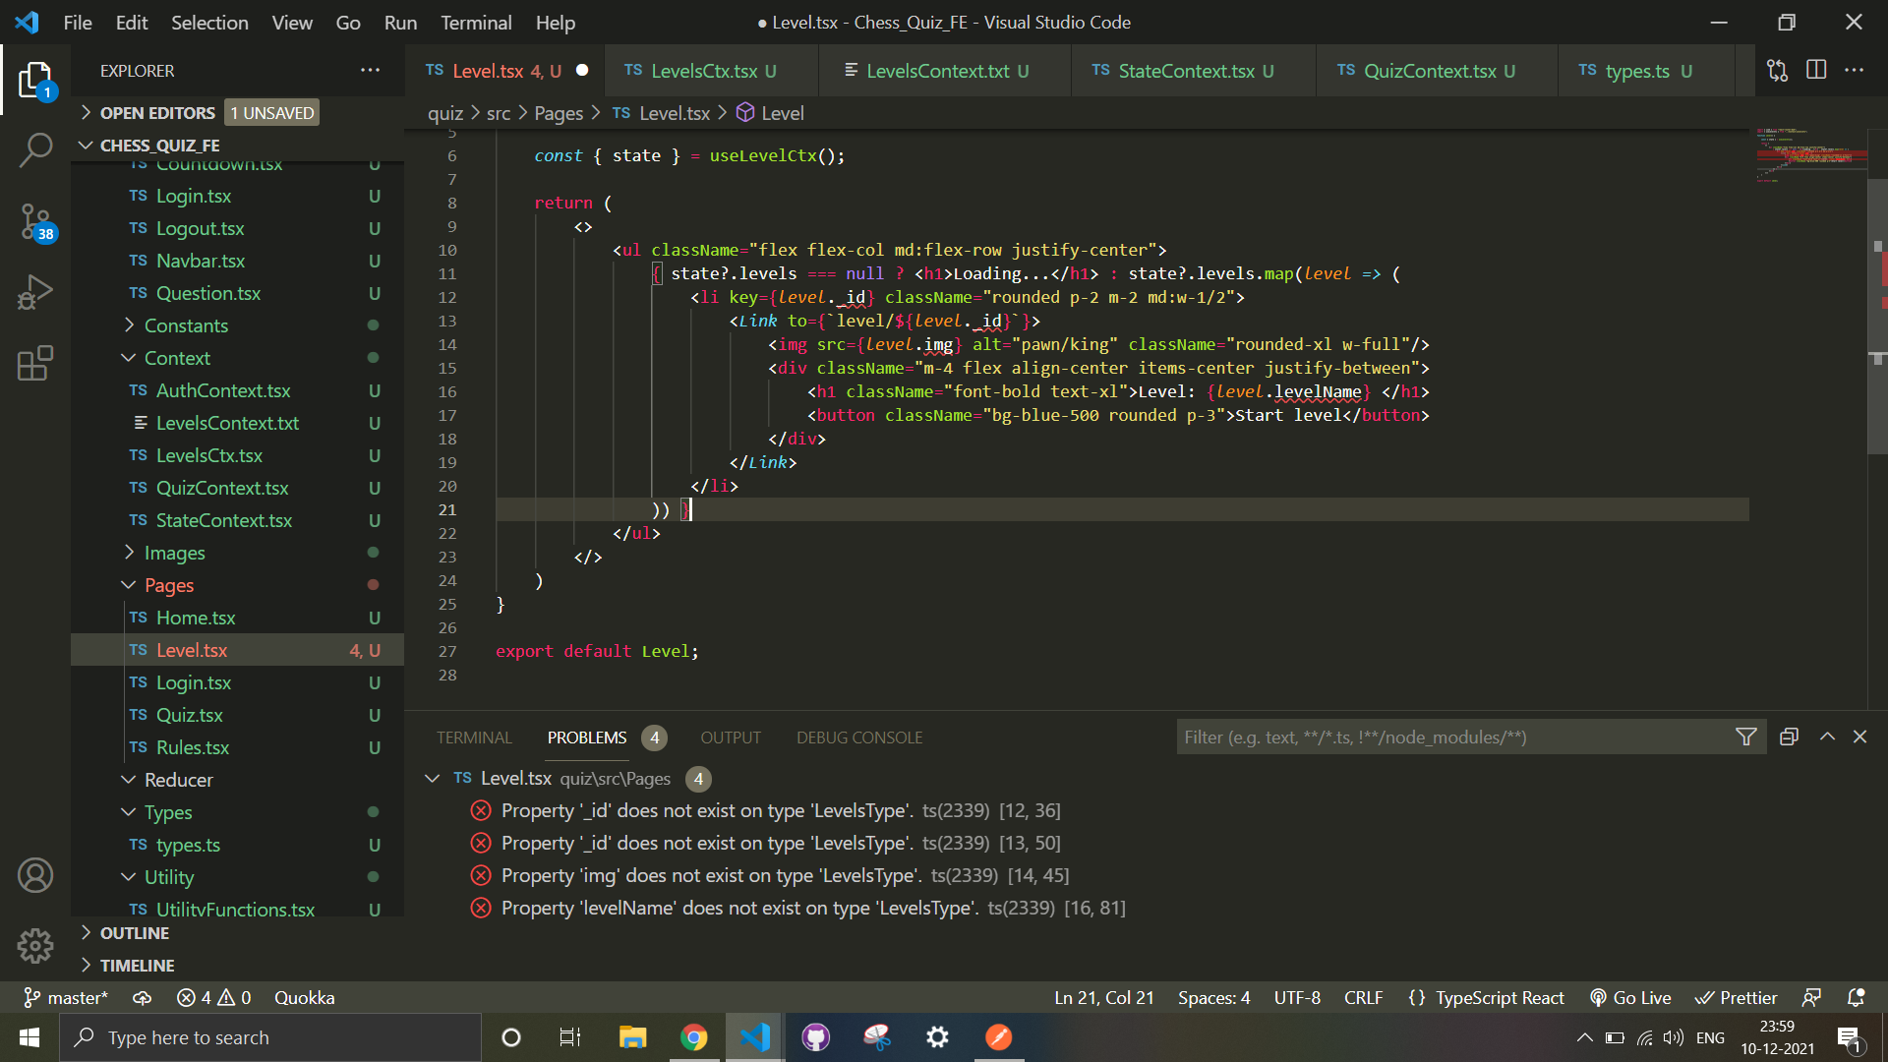This screenshot has width=1888, height=1062.
Task: Switch to the OUTPUT panel tab
Action: (x=731, y=737)
